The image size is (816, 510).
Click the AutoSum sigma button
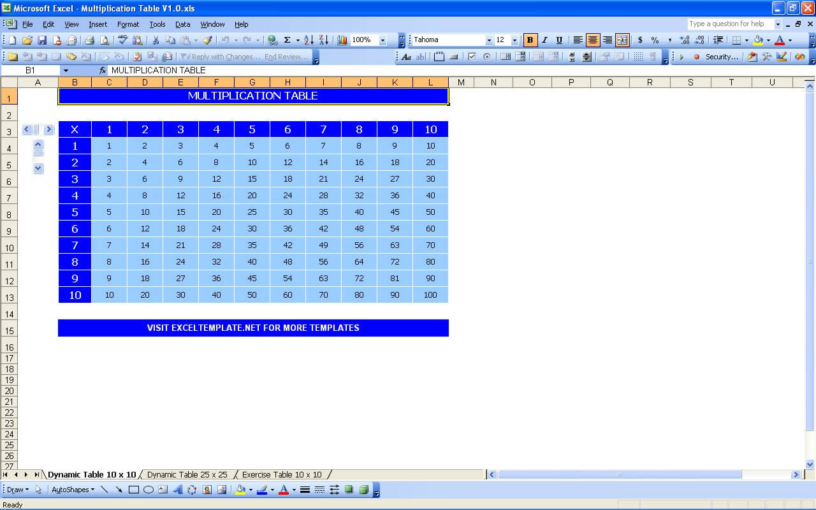[287, 40]
